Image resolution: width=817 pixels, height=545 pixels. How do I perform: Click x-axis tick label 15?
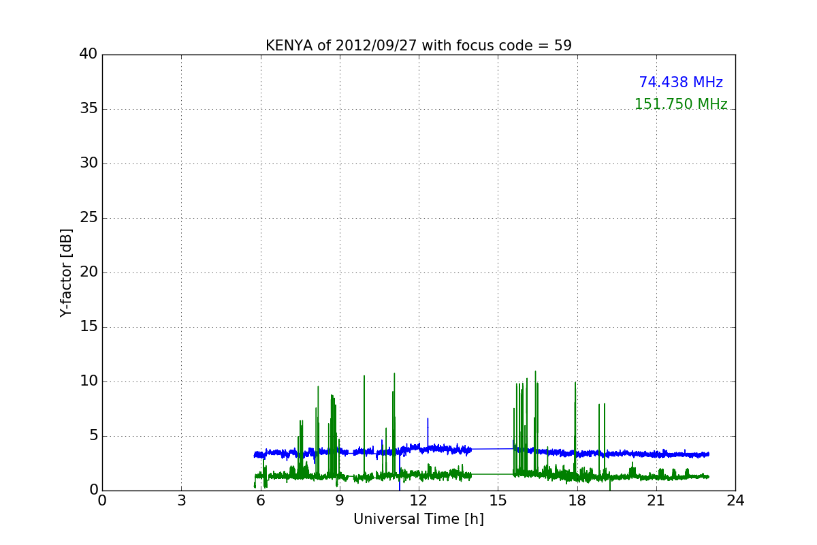498,501
